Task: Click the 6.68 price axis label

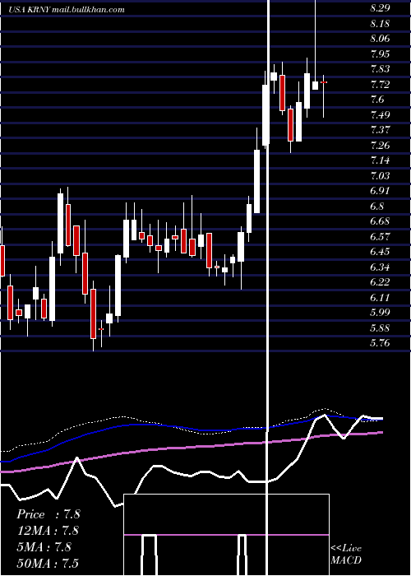Action: (x=380, y=221)
